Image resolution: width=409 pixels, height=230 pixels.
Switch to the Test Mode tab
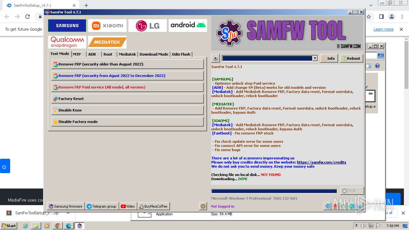59,54
